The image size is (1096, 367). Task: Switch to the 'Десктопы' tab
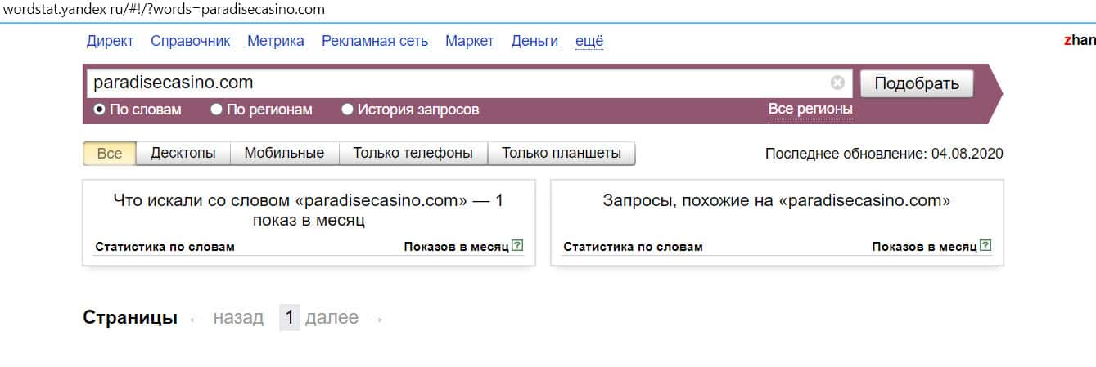pyautogui.click(x=183, y=153)
